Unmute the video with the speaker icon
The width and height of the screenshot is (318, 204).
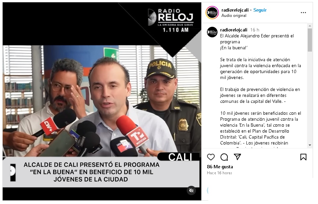pyautogui.click(x=191, y=190)
